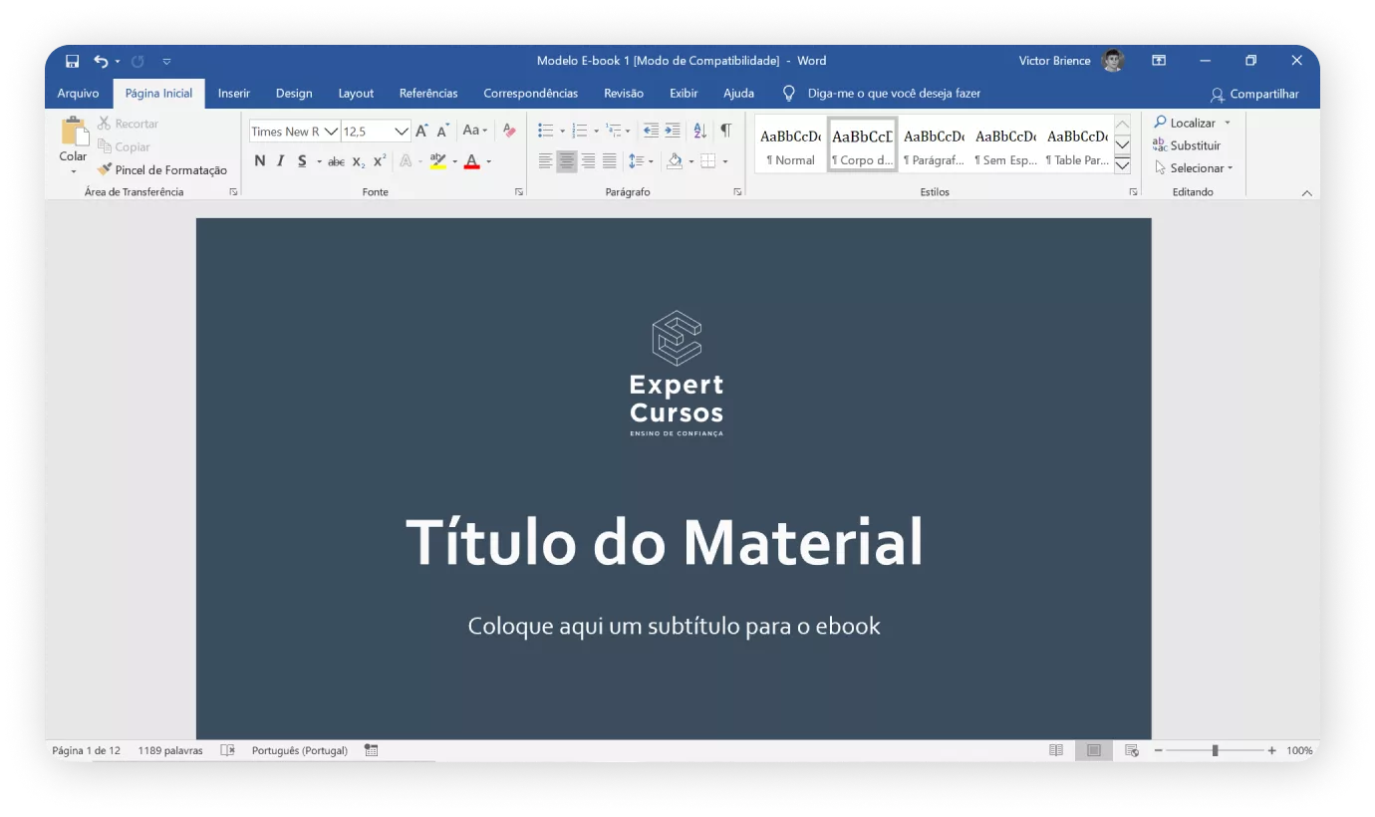The height and width of the screenshot is (817, 1375).
Task: Open the Inserir ribbon tab
Action: [x=234, y=94]
